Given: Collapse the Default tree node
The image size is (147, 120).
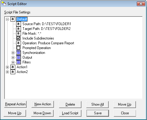Looking at the screenshot, I should point(7,19).
